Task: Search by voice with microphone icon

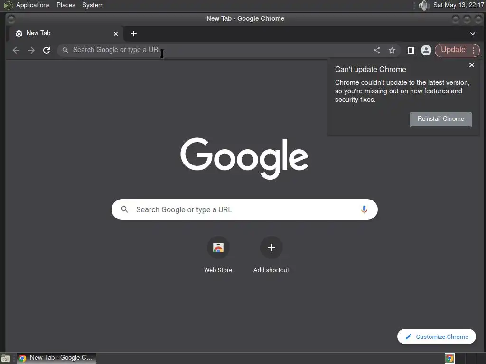Action: tap(364, 209)
